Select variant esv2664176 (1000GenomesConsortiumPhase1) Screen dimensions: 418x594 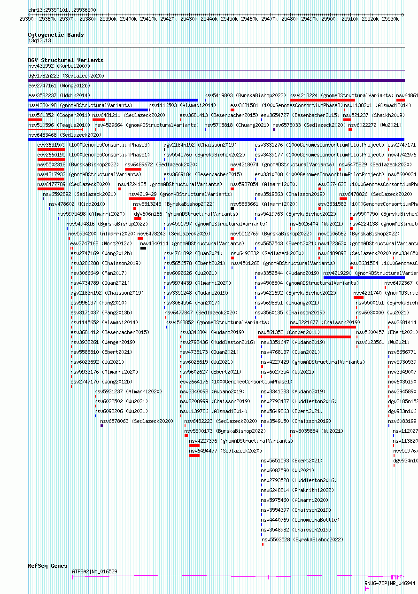point(236,382)
